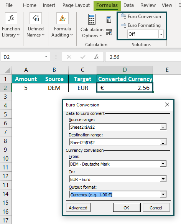Click OK in Euro Conversion dialog

pyautogui.click(x=127, y=208)
